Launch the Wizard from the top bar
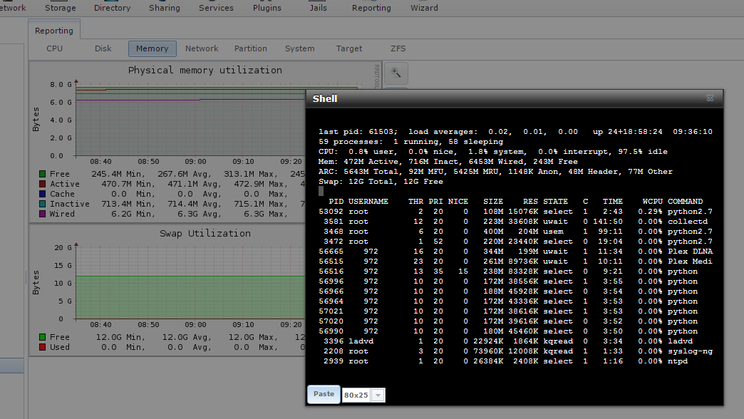 [424, 8]
